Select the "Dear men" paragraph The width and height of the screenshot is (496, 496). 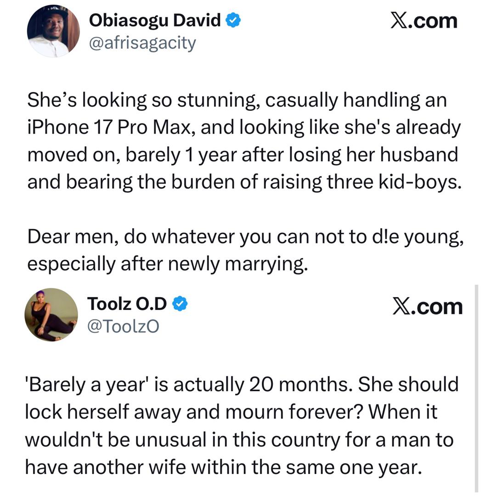[x=243, y=250]
